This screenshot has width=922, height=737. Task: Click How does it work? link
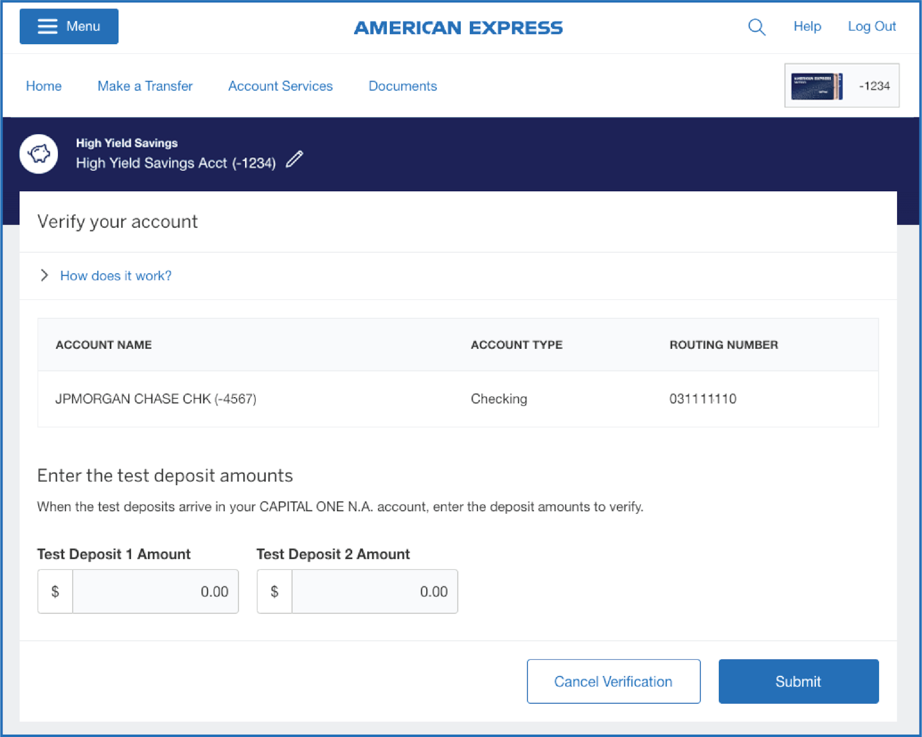116,276
